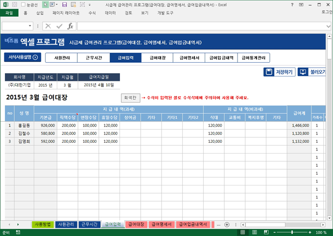Go to 급여통계관리 navigation button

click(x=254, y=58)
